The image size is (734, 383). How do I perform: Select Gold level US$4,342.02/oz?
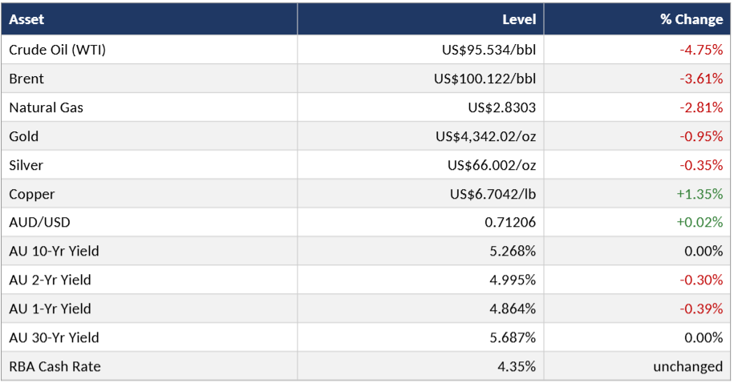485,136
